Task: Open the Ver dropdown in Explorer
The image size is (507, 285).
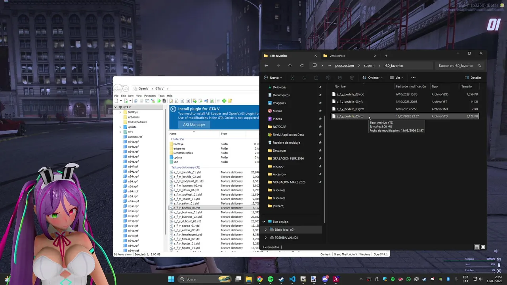Action: click(x=397, y=78)
